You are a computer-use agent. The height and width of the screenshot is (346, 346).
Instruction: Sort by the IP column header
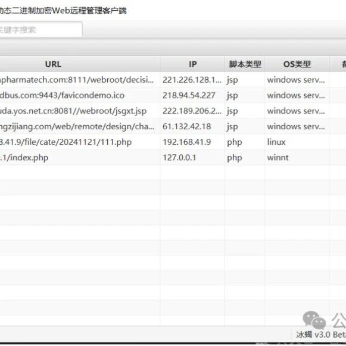[x=192, y=64]
